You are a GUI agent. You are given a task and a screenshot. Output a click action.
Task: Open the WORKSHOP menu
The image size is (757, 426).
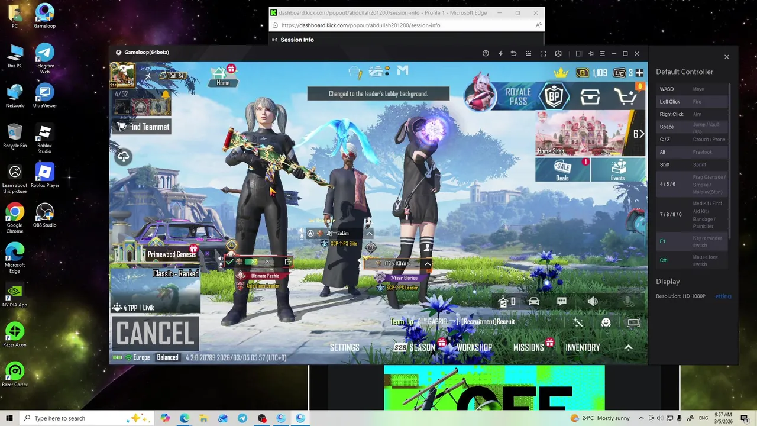tap(474, 347)
